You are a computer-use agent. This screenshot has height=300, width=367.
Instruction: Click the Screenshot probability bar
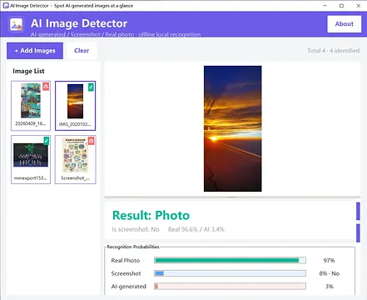coord(230,273)
